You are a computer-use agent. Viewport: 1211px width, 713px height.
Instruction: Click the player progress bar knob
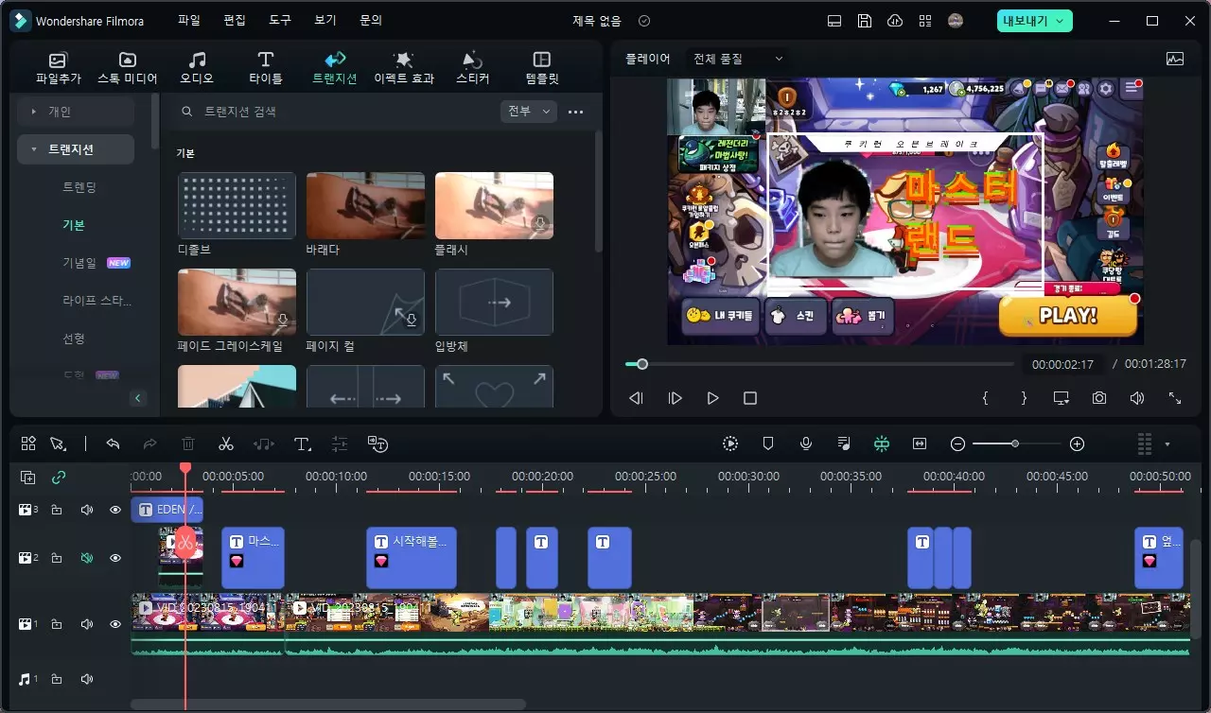[642, 364]
